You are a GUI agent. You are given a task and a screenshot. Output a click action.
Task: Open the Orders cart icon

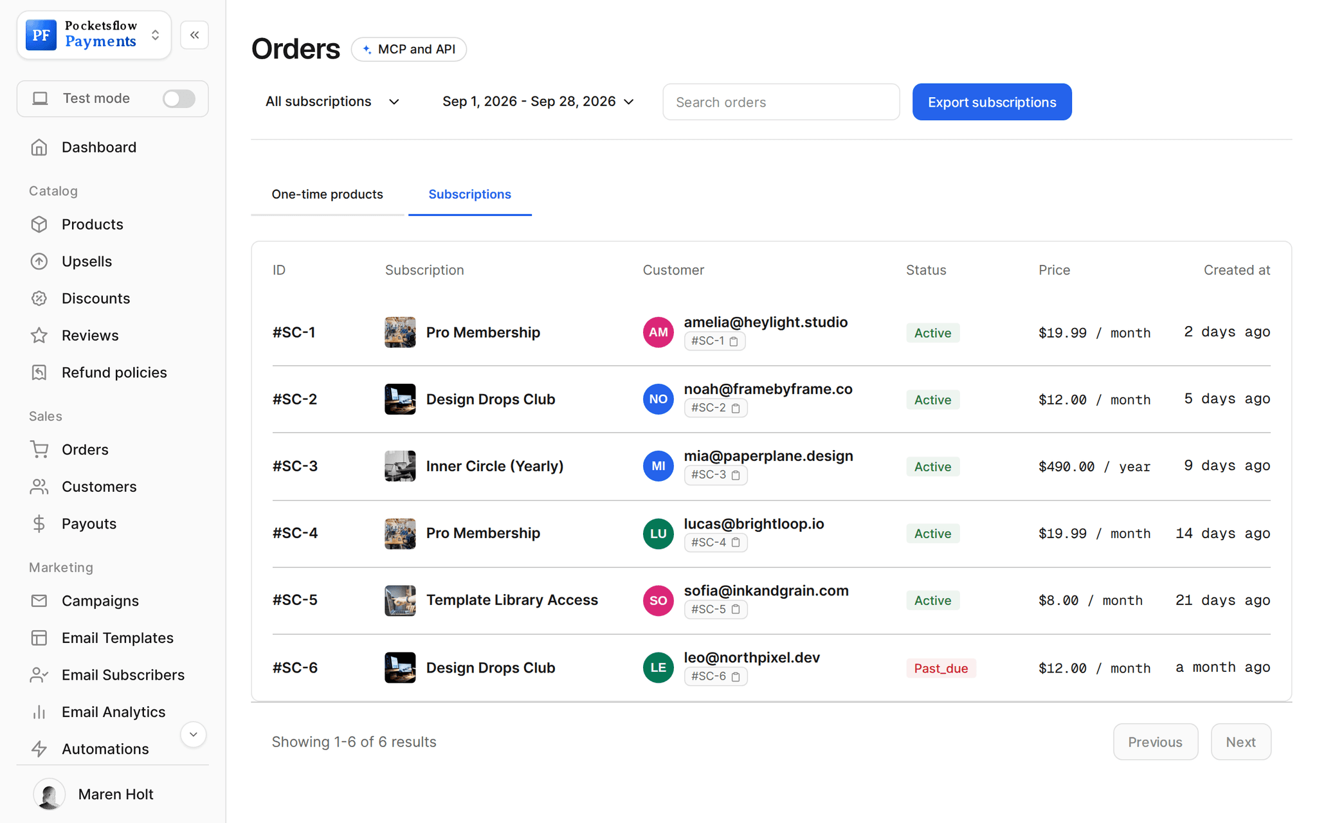(39, 449)
